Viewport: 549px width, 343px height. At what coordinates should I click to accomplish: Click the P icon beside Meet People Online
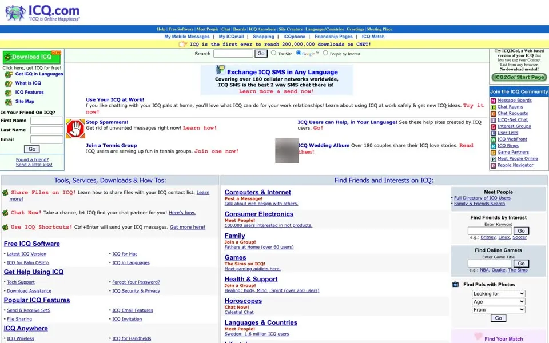(494, 159)
